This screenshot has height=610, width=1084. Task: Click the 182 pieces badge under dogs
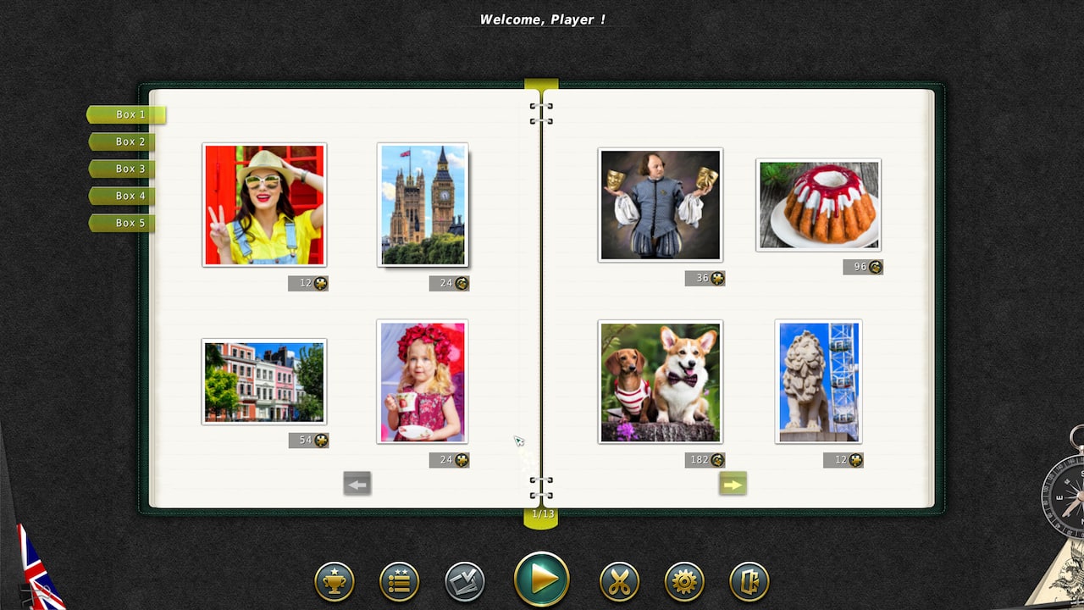click(705, 460)
